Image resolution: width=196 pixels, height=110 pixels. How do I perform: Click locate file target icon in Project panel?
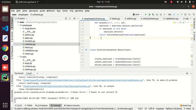66,18
